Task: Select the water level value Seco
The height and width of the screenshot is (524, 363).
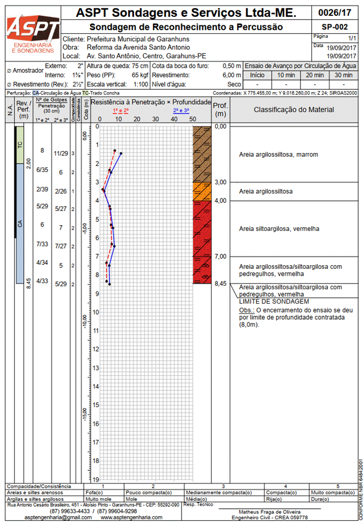Action: 234,84
